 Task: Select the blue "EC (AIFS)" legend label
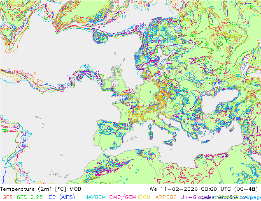point(62,197)
